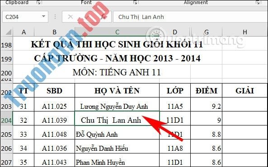Select row 202 header
Screen dimensions: 268x167
pos(6,91)
